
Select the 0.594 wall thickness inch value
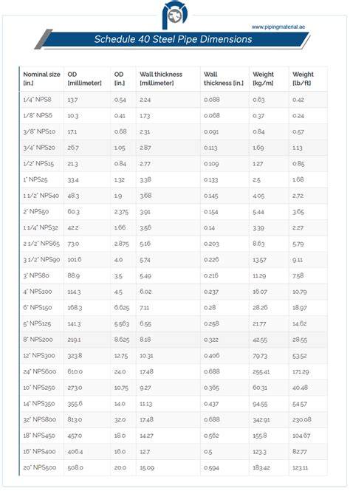[211, 468]
